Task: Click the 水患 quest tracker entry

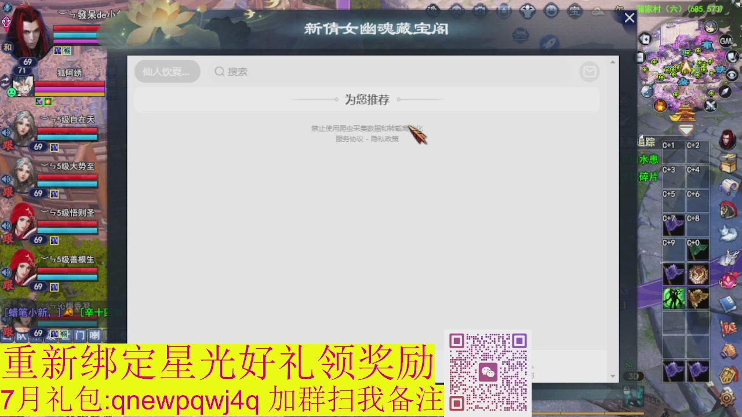Action: tap(648, 159)
